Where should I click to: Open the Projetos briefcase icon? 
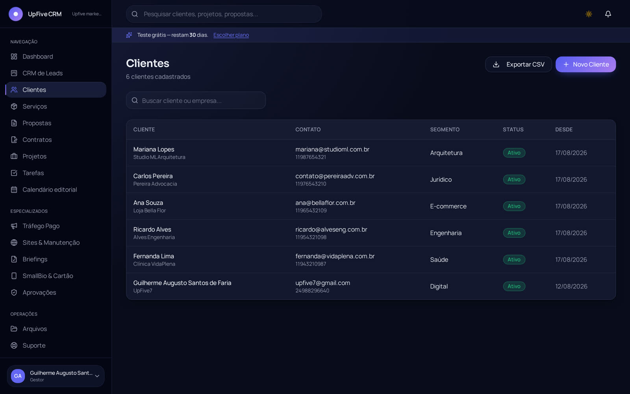pyautogui.click(x=14, y=156)
